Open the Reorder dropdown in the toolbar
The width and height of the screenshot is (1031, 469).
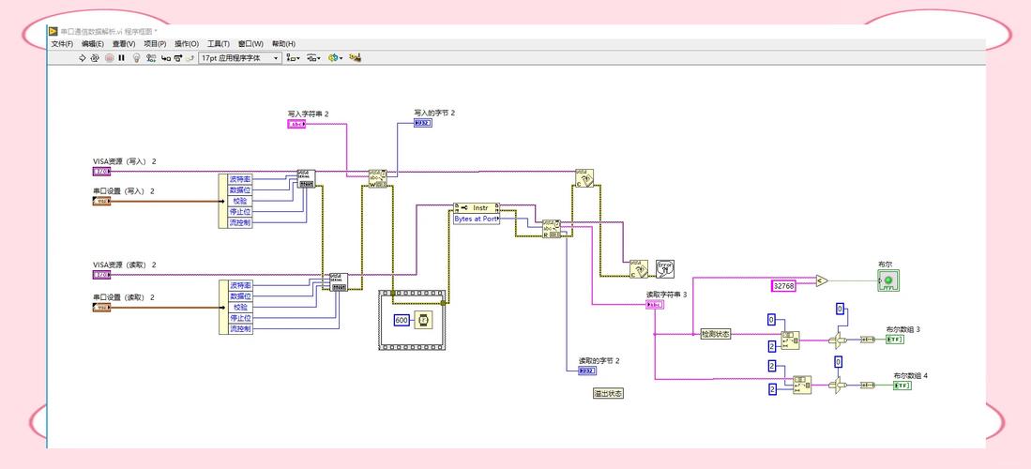(335, 58)
